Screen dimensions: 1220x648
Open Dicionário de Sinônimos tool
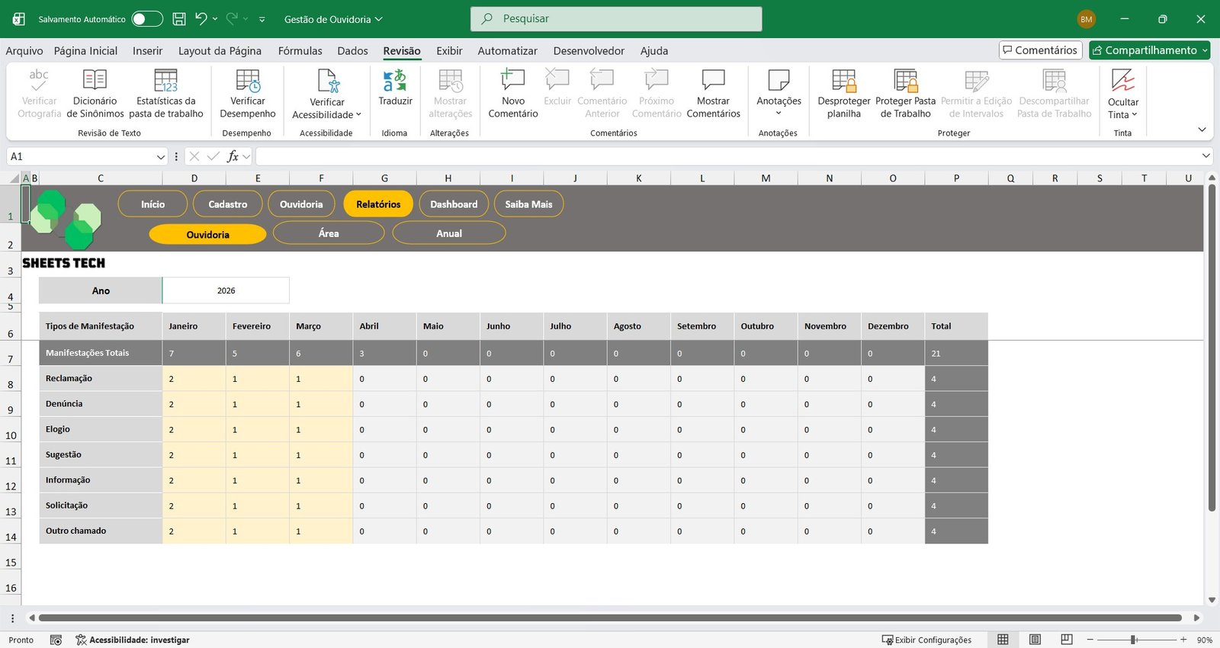95,81
